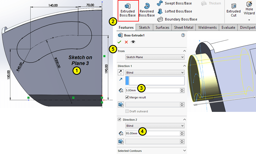Pick the Boundary Boss/Base tool
This screenshot has height=154, width=256.
pos(177,19)
